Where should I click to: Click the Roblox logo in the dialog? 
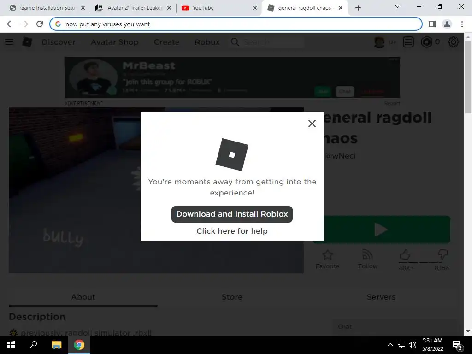click(232, 154)
